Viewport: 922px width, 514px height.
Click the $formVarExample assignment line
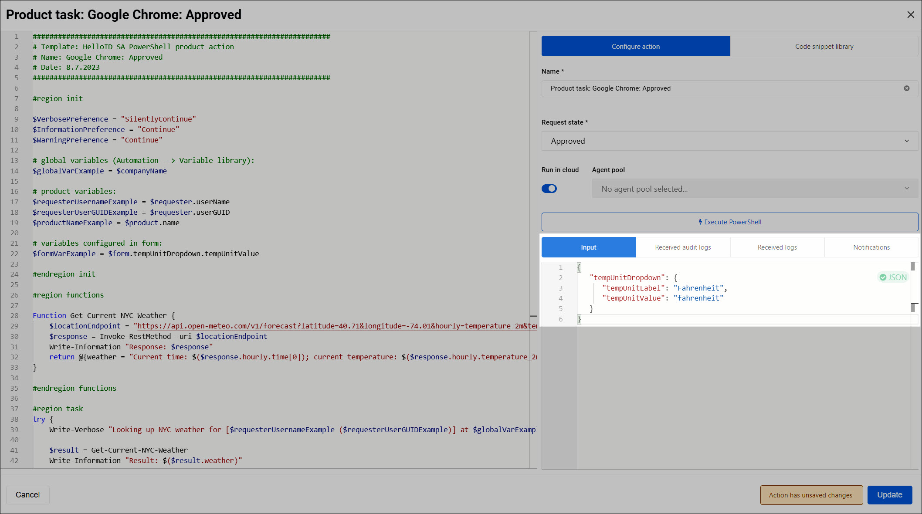[146, 254]
